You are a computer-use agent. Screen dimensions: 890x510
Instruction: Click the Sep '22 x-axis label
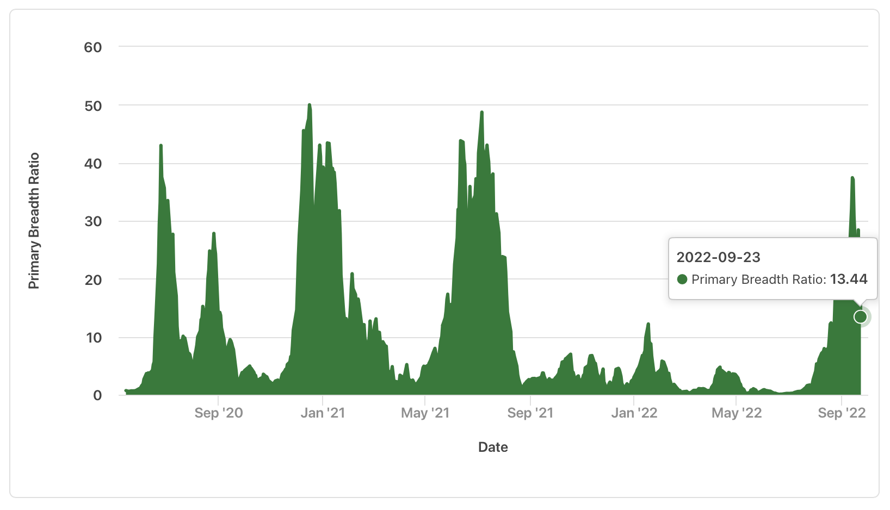coord(842,413)
